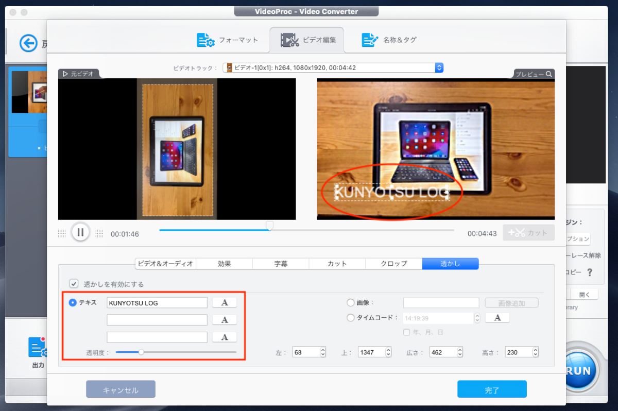
Task: Click the font A button beside the timecode
Action: [x=497, y=318]
